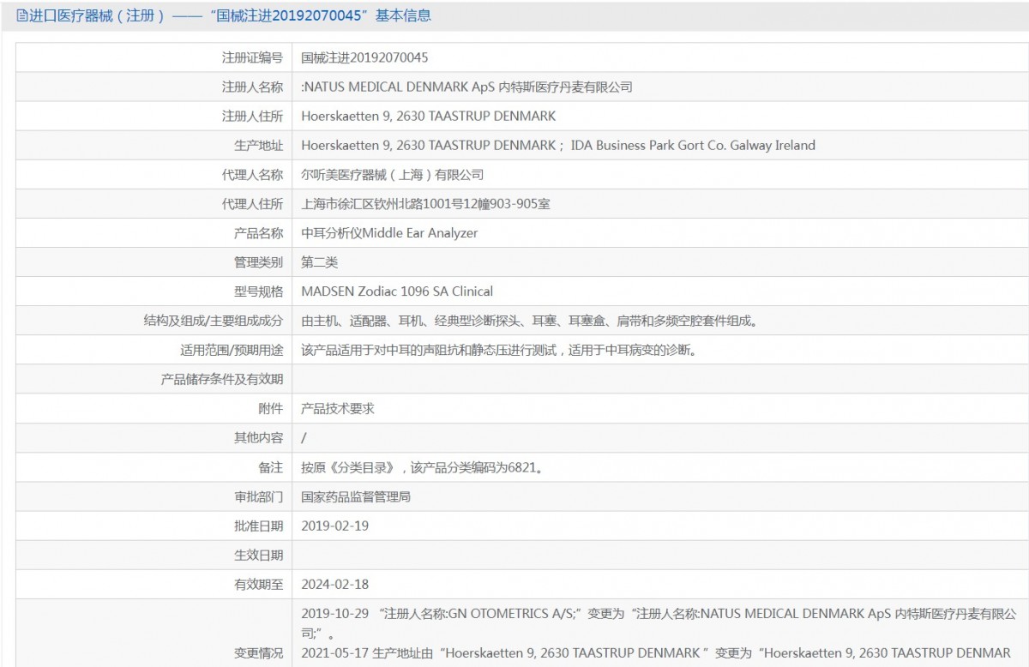
Task: Click the 附件 row label
Action: coord(270,409)
